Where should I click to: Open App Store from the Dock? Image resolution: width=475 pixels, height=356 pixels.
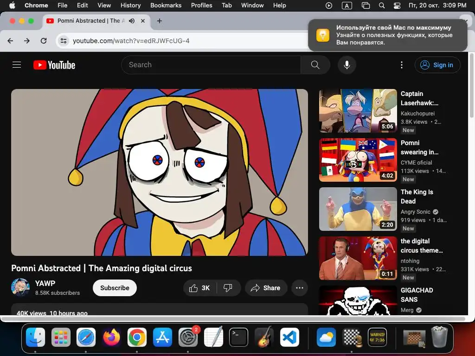[162, 337]
